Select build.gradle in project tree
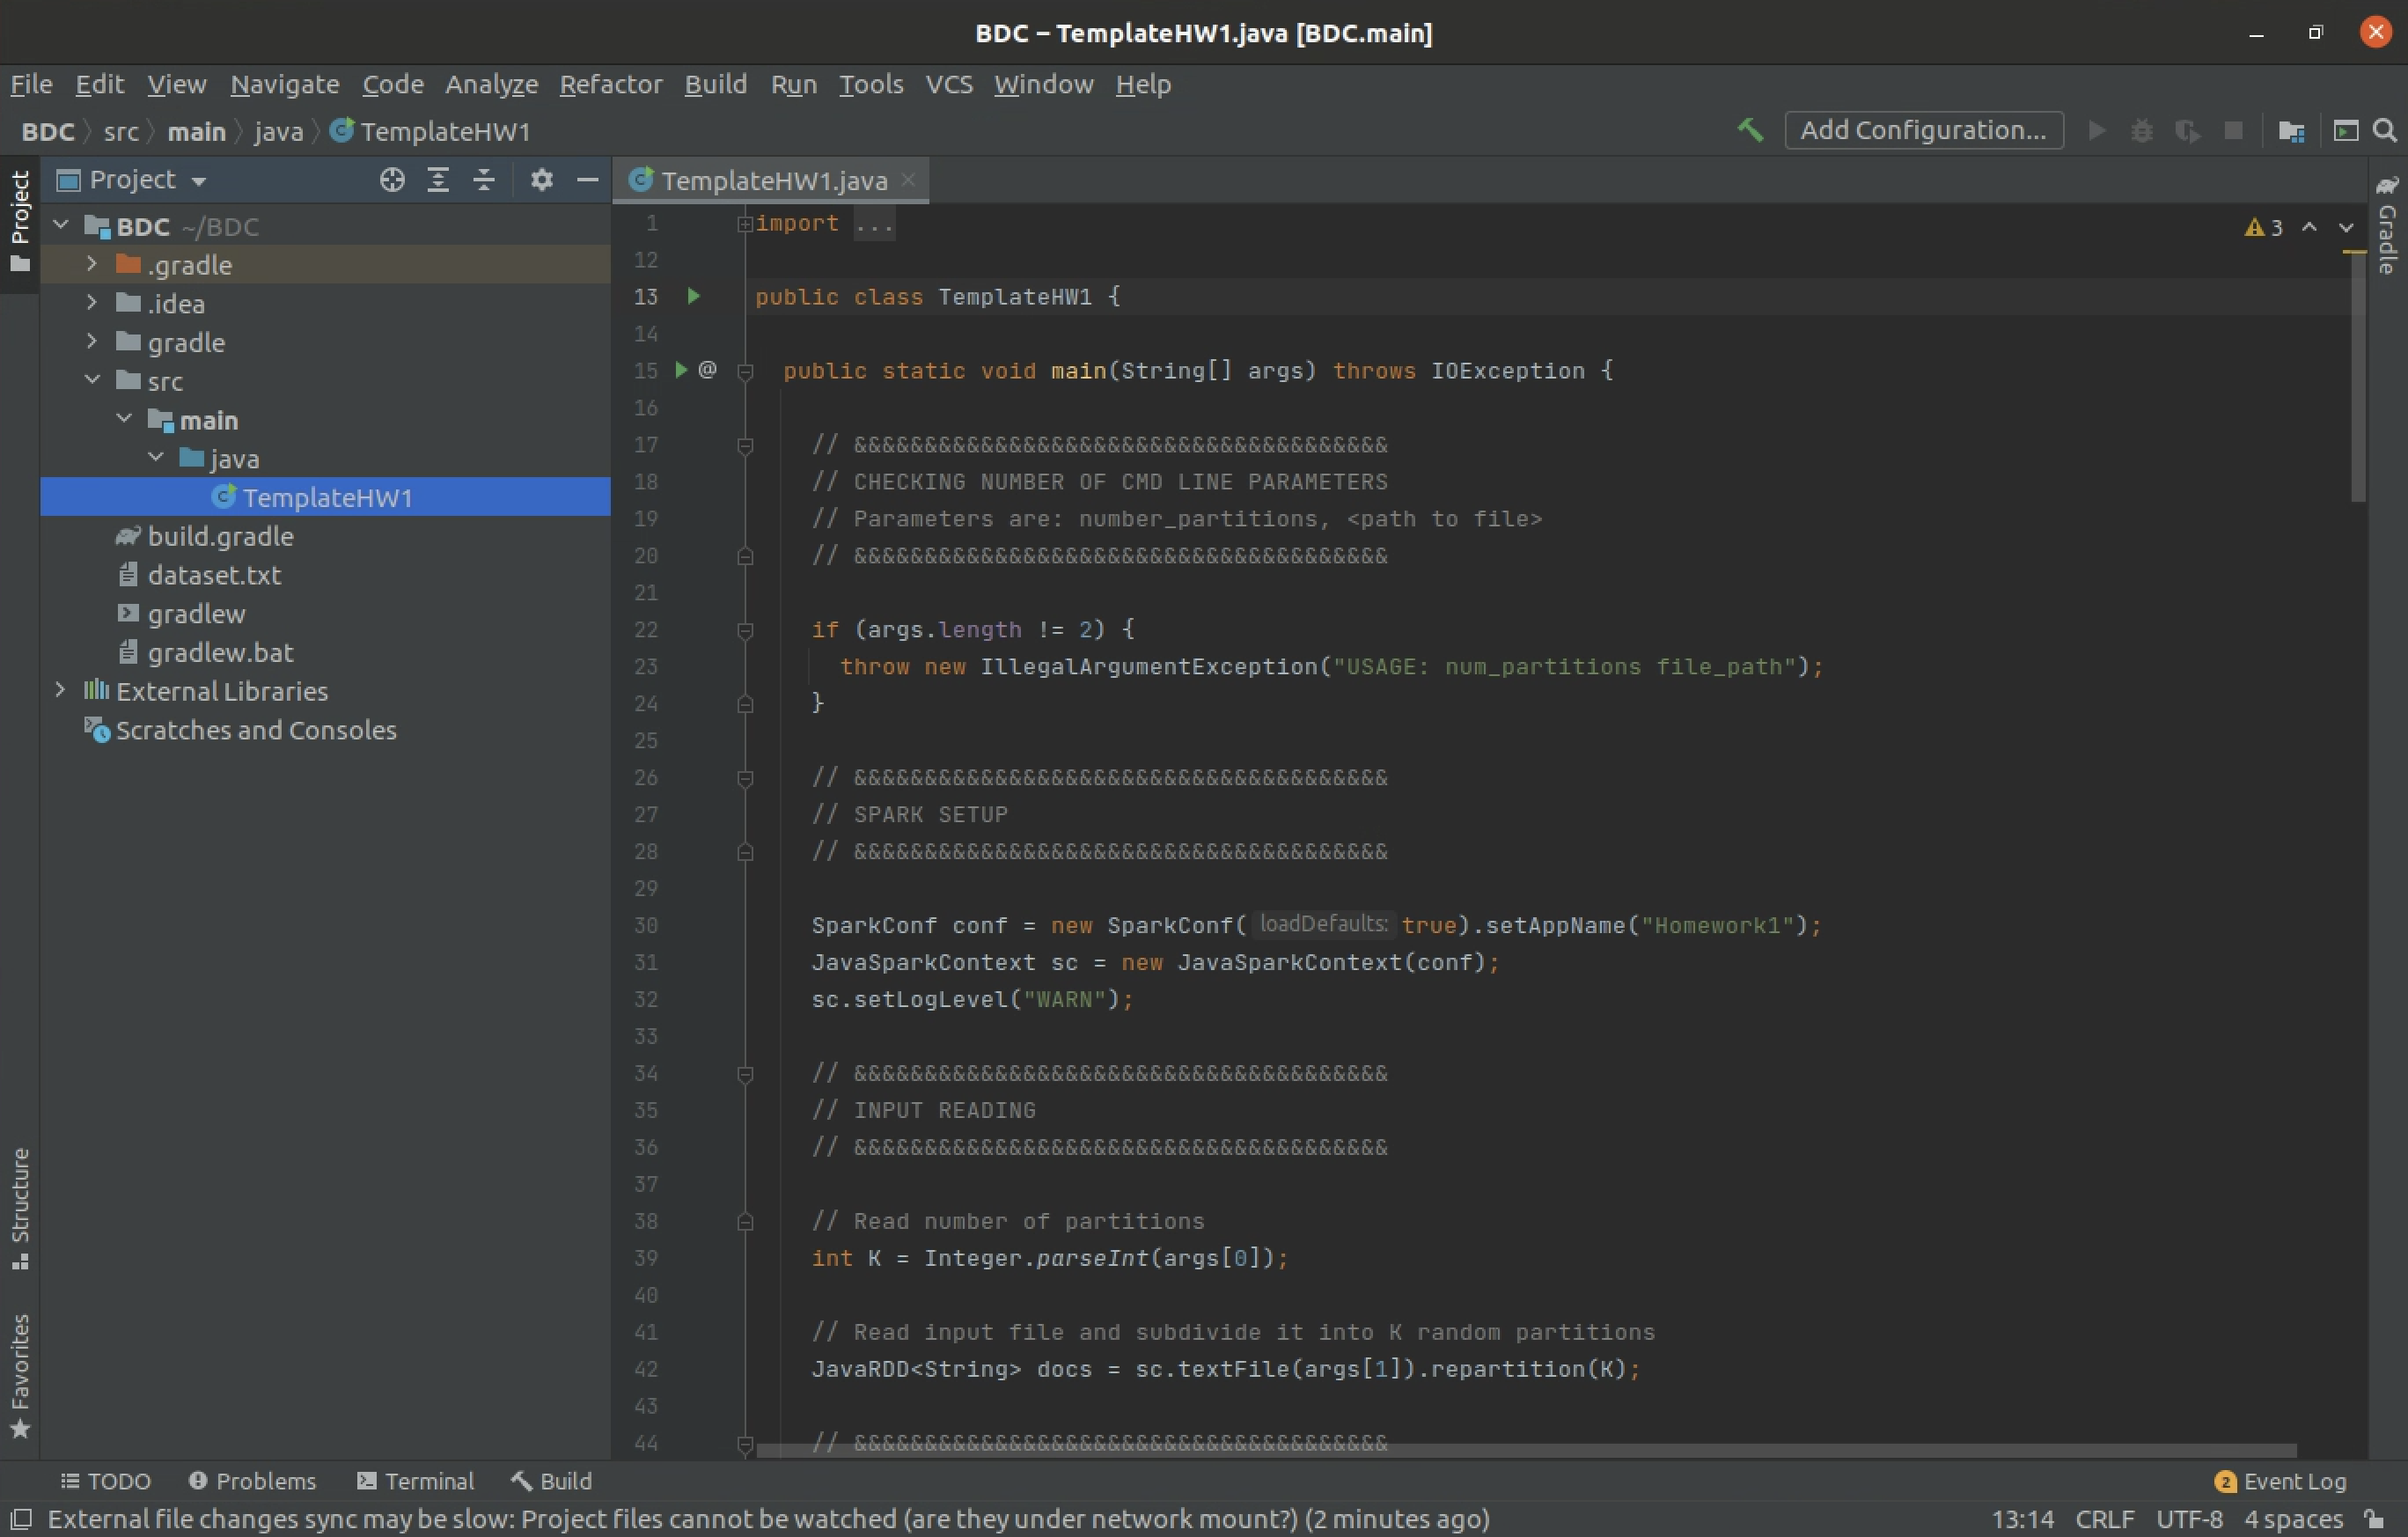 click(325, 536)
